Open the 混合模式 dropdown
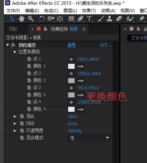The image size is (147, 163). click(89, 138)
